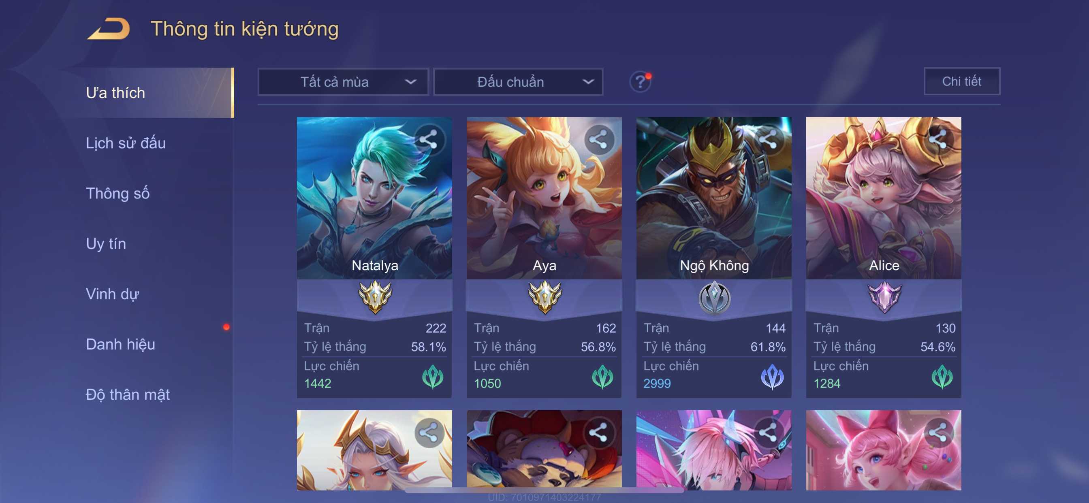Tap Aya's green Lực chiến emblem
This screenshot has height=503, width=1089.
[602, 377]
